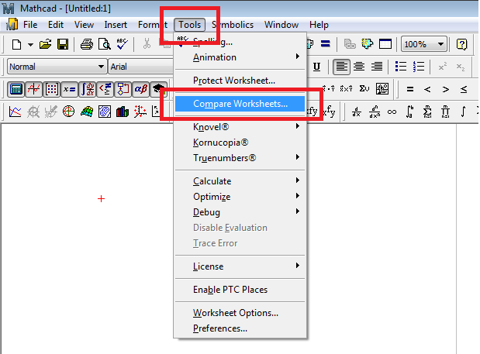
Task: Insert the iterated product operator
Action: tap(445, 112)
